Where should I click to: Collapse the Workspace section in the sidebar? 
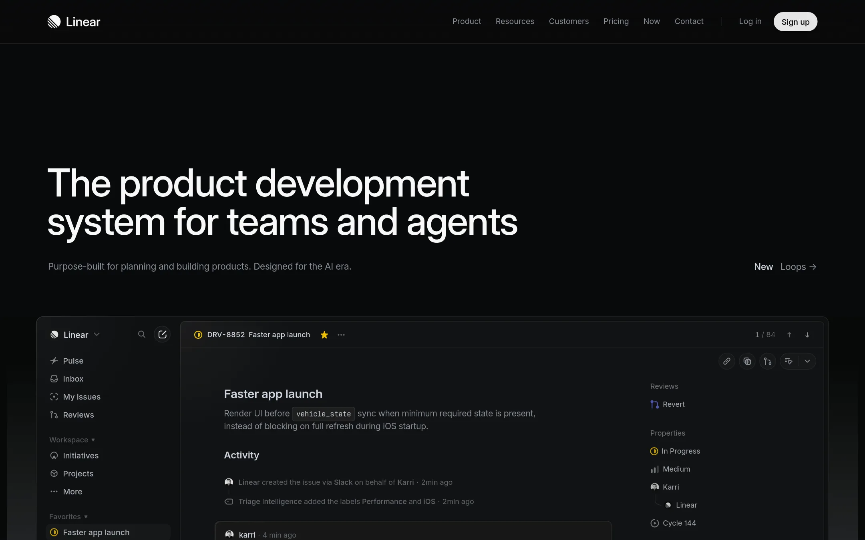[72, 440]
